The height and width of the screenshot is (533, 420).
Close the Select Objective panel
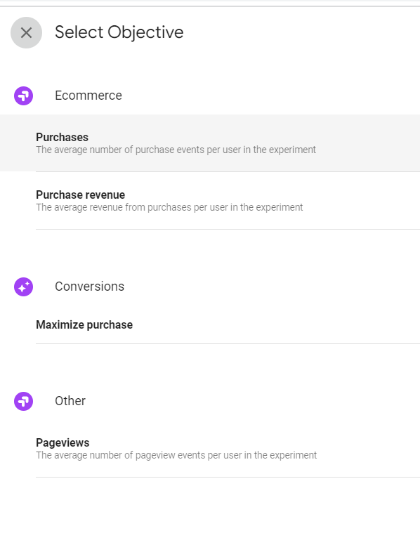coord(26,32)
